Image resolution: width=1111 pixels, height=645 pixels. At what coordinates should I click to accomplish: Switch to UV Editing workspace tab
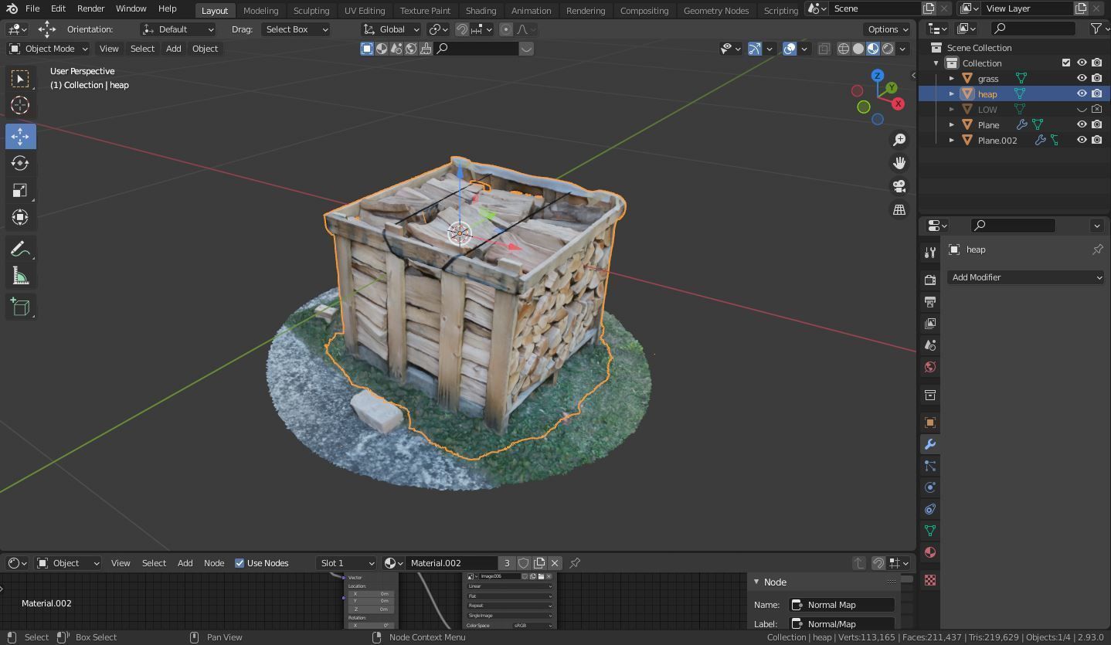(x=365, y=11)
